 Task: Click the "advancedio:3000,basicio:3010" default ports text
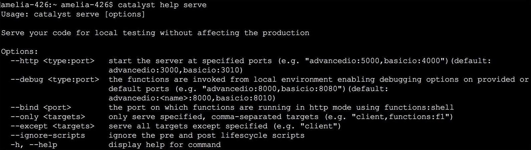176,70
